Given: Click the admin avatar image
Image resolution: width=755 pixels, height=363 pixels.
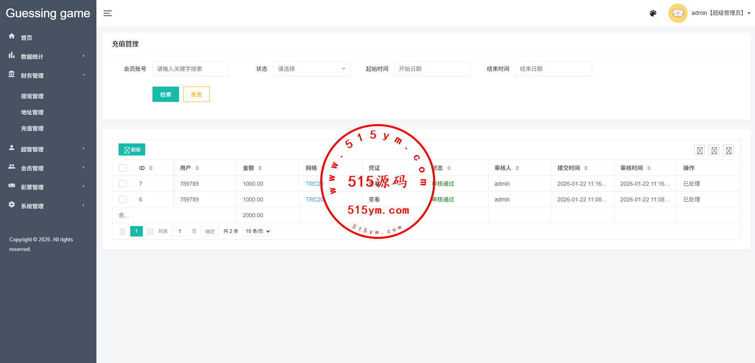Looking at the screenshot, I should (678, 13).
